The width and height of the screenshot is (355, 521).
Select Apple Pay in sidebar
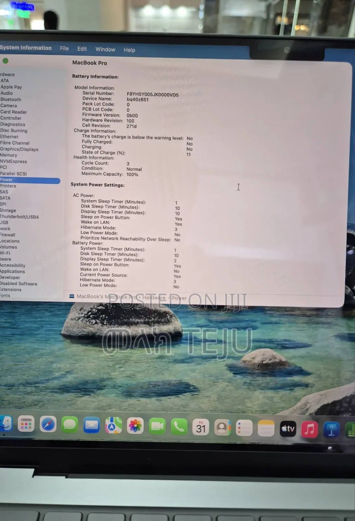click(x=11, y=87)
